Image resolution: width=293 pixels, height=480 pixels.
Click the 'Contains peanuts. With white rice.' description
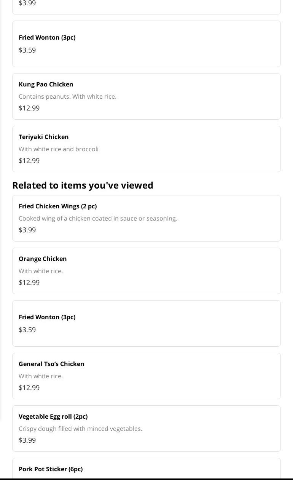(x=67, y=96)
